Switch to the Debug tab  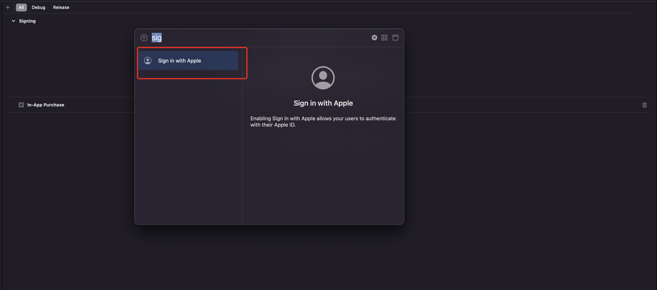tap(38, 7)
